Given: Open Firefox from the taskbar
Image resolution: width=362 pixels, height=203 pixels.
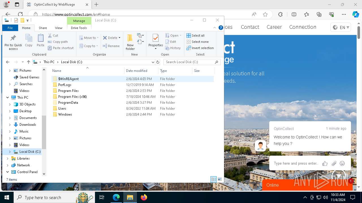Looking at the screenshot, I should click(x=144, y=197).
